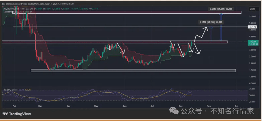Click the 2.0158 (54.01%) measurement label
This screenshot has height=121, width=262.
coord(221,8)
